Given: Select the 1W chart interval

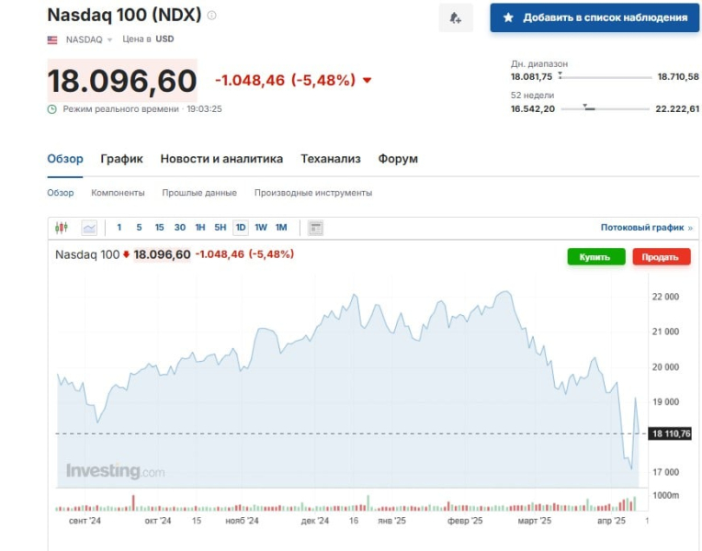Looking at the screenshot, I should [261, 228].
